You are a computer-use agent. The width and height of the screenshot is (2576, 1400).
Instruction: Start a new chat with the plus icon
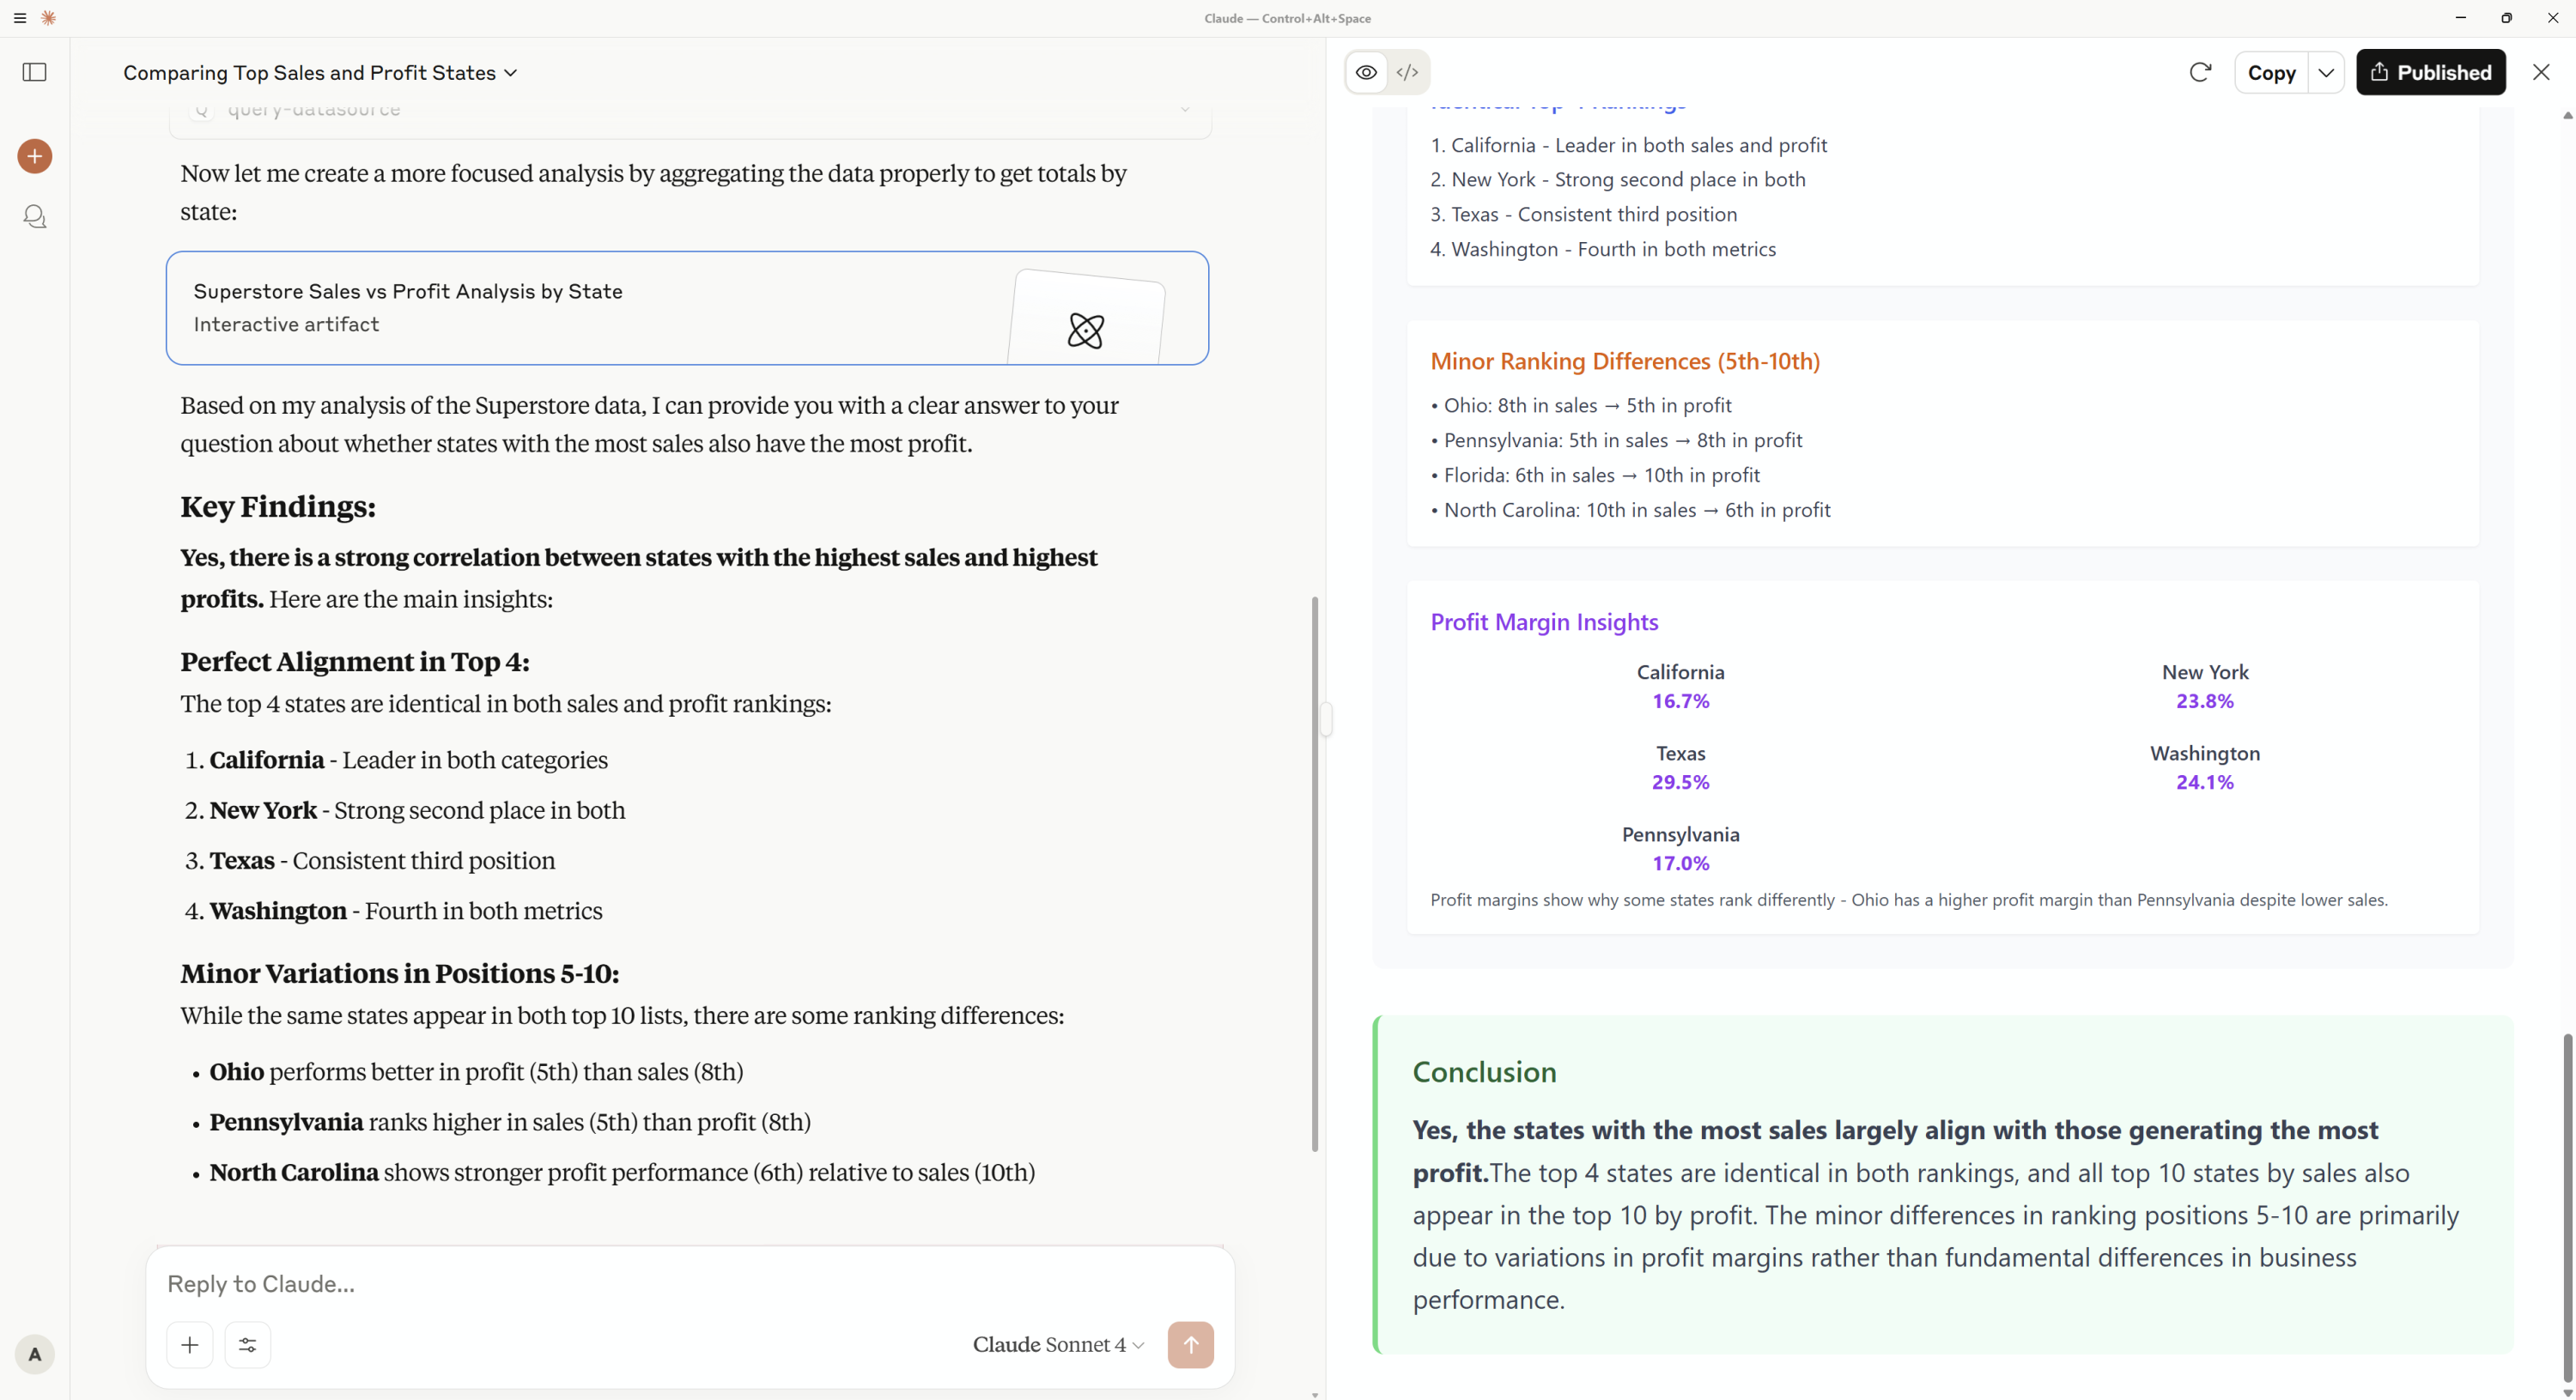click(34, 156)
